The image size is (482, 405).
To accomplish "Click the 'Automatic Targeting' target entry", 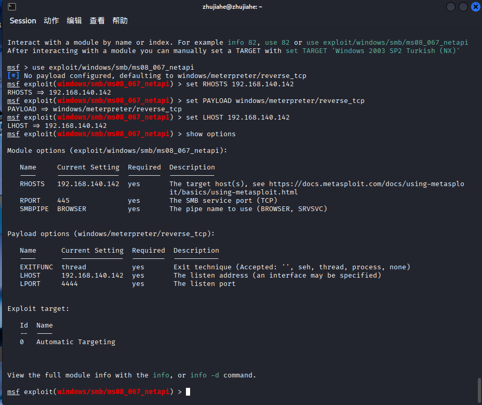I will 76,342.
